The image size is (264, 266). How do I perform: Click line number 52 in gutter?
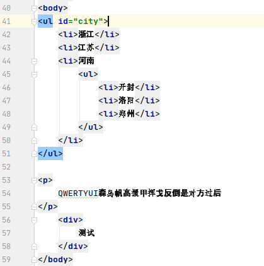[6, 167]
